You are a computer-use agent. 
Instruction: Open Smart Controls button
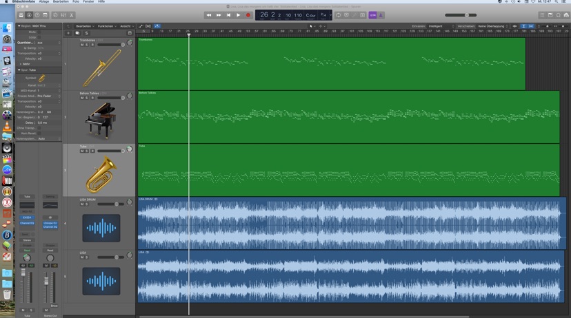pos(55,15)
